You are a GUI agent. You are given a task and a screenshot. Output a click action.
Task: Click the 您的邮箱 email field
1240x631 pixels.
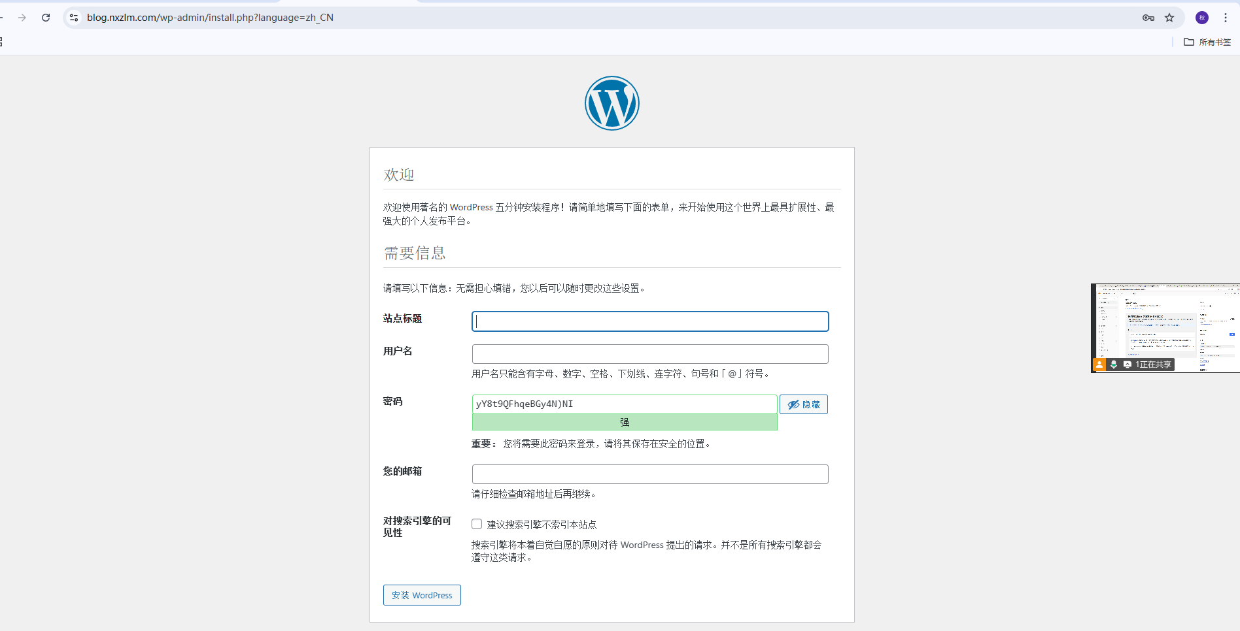[649, 474]
